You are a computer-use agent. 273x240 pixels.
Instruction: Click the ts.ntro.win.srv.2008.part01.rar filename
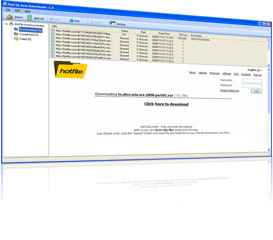(145, 95)
